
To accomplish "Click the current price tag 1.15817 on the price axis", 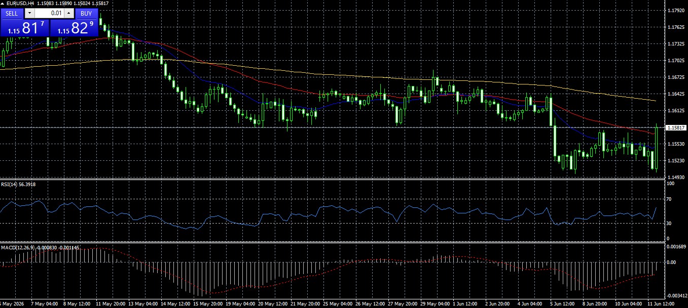I will tap(677, 128).
